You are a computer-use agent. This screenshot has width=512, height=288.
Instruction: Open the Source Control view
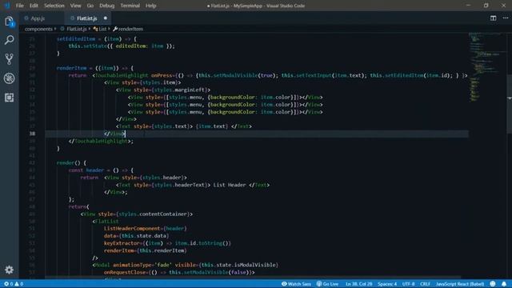point(9,59)
